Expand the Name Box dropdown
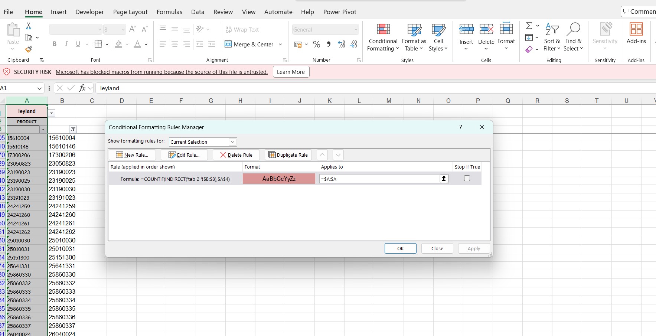 (39, 88)
